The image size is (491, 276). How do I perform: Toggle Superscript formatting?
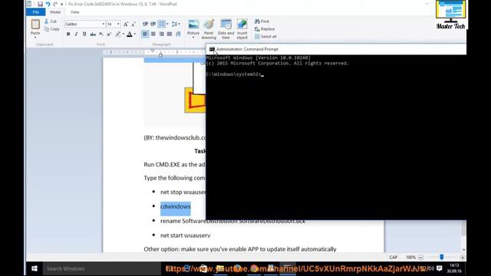[109, 34]
